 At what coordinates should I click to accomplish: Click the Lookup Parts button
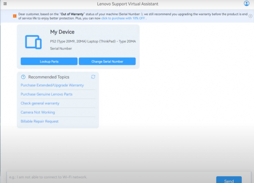pyautogui.click(x=49, y=61)
